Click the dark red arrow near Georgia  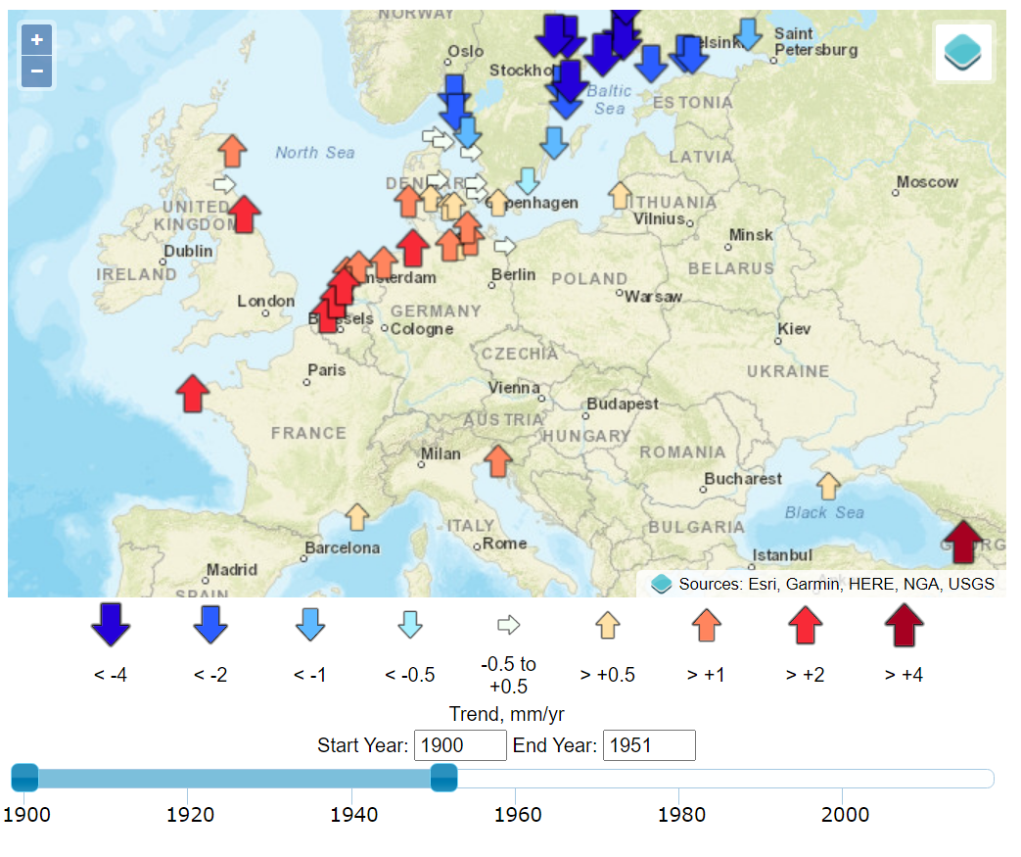[963, 542]
